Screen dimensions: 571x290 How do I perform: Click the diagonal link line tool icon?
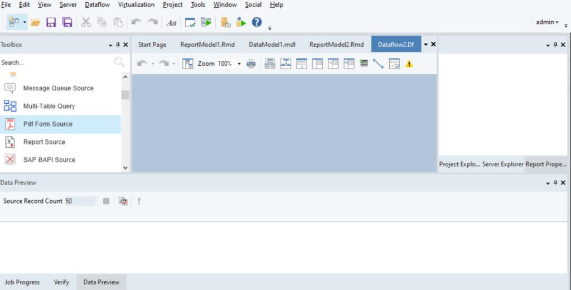[x=378, y=64]
